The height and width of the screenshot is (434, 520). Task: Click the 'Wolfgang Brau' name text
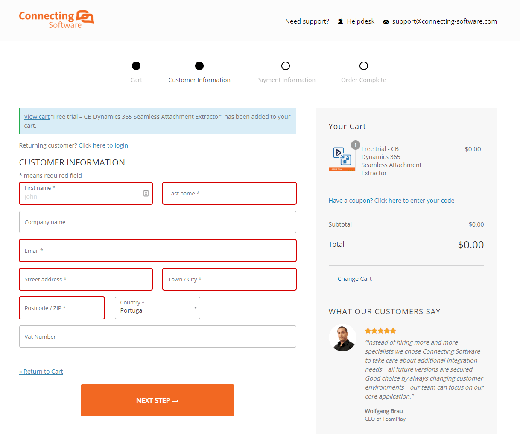pos(384,411)
